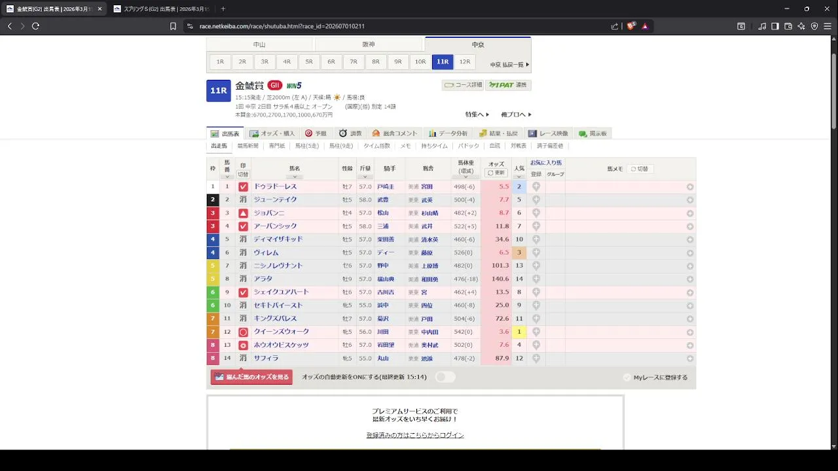This screenshot has height=471, width=838.
Task: Open 登録済みの方はこちらからログイン link
Action: [x=415, y=435]
